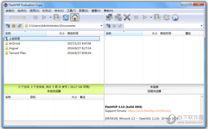
Task: Sort local files by 修改时间 column header
Action: (x=73, y=34)
